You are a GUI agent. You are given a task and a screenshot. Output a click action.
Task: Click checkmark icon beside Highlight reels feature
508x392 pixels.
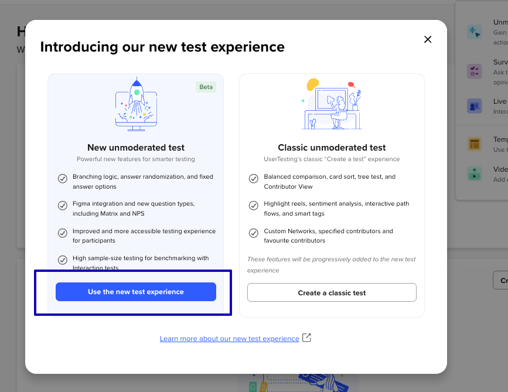[254, 206]
